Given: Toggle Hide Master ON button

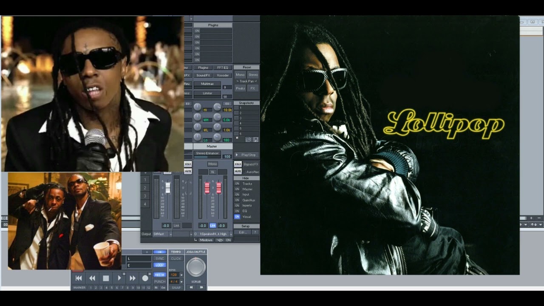Looking at the screenshot, I should (237, 189).
